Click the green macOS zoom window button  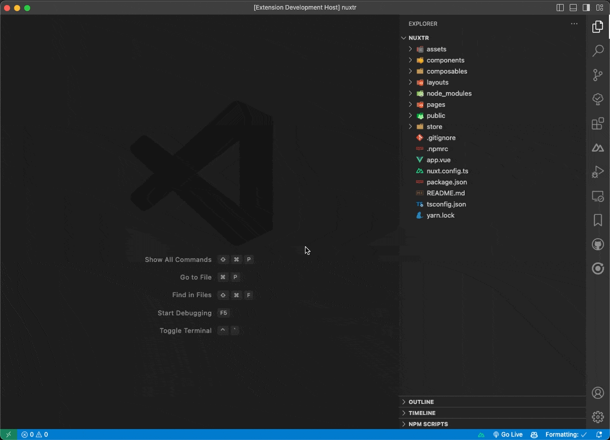point(27,8)
